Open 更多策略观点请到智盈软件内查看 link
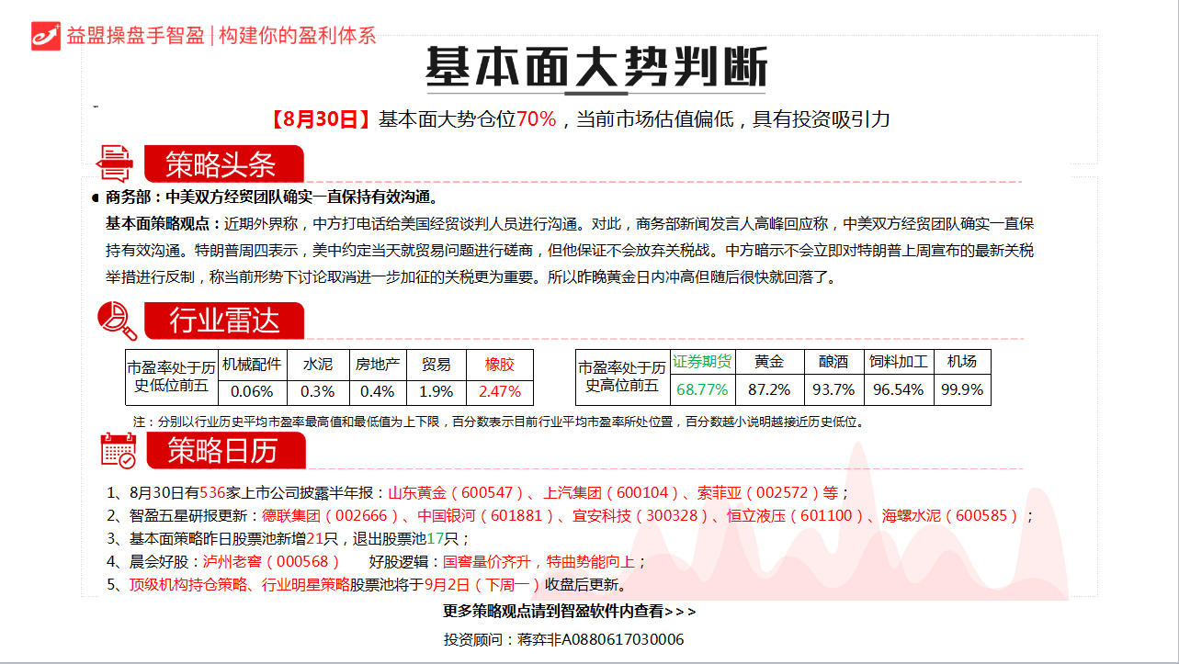1179x664 pixels. pyautogui.click(x=570, y=612)
